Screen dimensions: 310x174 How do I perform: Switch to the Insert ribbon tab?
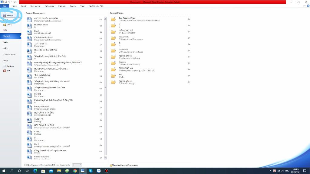23,6
